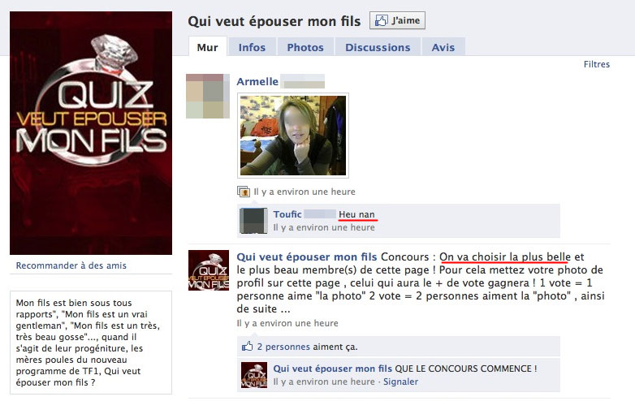Screen dimensions: 635x401
Task: Open the Filtres option
Action: [597, 64]
